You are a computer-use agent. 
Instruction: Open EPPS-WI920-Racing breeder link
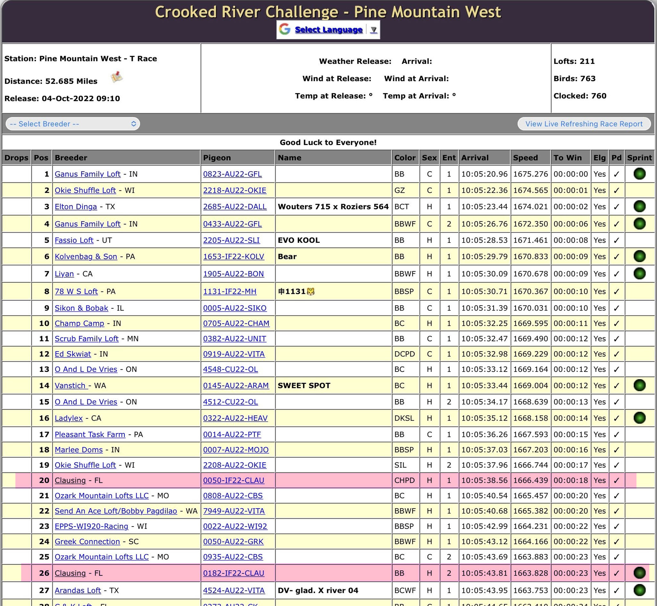(x=91, y=526)
